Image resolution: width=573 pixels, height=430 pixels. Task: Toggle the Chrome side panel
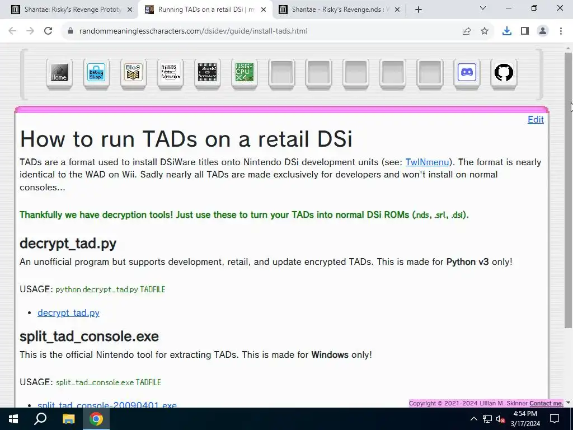click(525, 31)
